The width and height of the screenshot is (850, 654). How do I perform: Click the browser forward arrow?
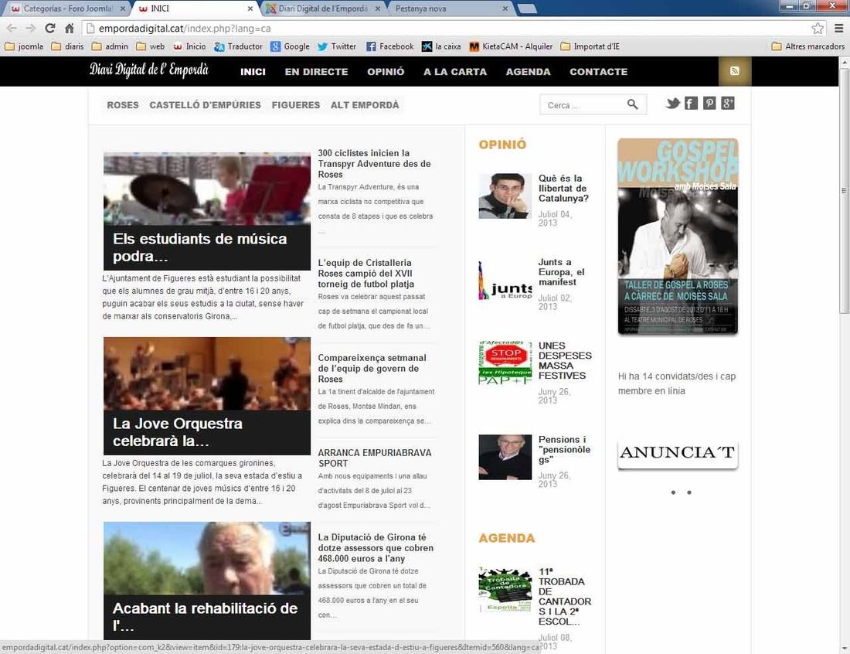point(30,28)
